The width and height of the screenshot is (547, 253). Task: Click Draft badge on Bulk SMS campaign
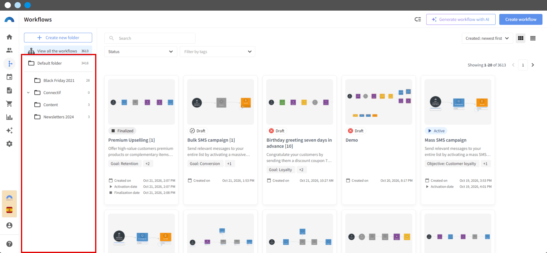[x=198, y=131]
